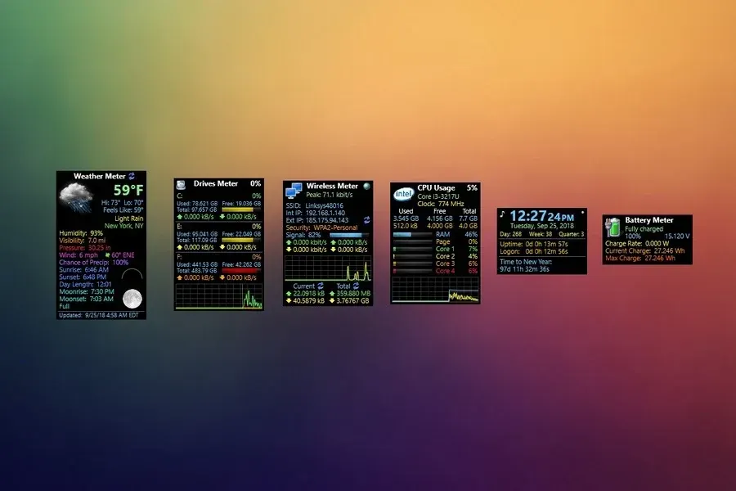Click the SSID Linksys48016 line
The image size is (736, 491).
[315, 205]
